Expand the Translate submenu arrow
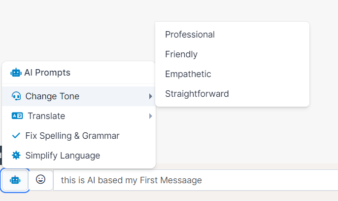338x201 pixels. tap(150, 116)
